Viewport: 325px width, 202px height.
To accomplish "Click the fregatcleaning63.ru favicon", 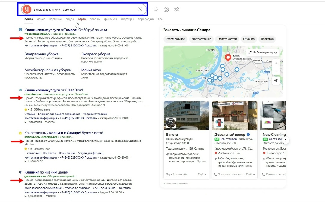I will click(x=20, y=30).
